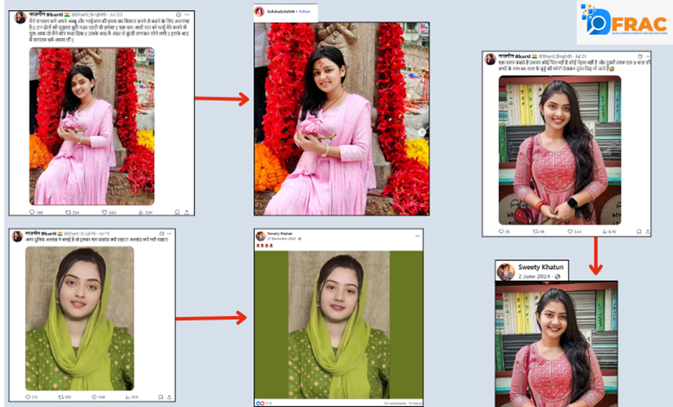
Task: Open pink saree image in the tweet
Action: 92,126
